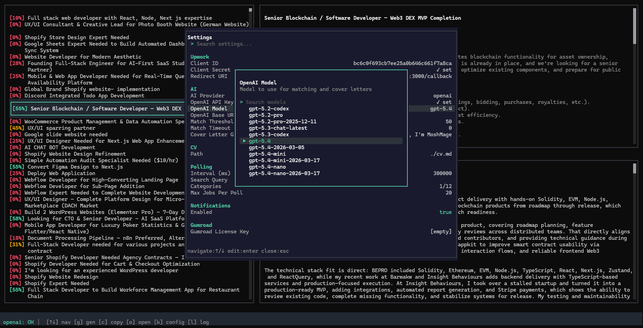Image resolution: width=643 pixels, height=328 pixels.
Task: Open the Categories setting showing 1/12
Action: pyautogui.click(x=206, y=186)
